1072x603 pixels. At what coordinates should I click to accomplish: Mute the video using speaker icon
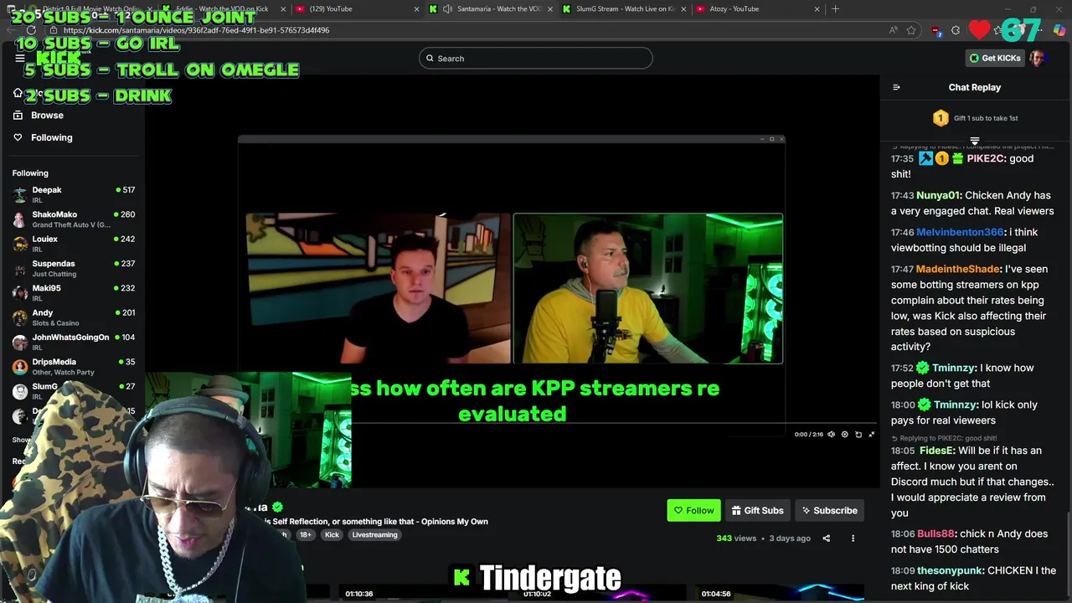pos(831,435)
